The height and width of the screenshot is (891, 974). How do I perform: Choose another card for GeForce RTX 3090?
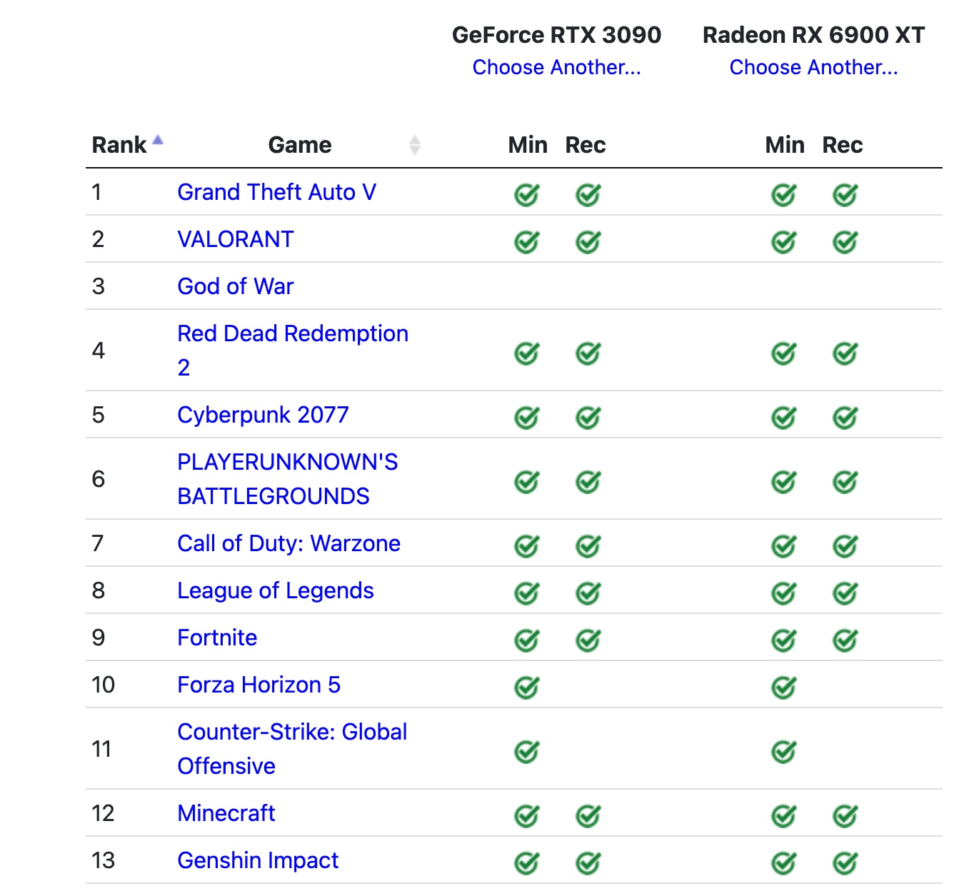(557, 67)
